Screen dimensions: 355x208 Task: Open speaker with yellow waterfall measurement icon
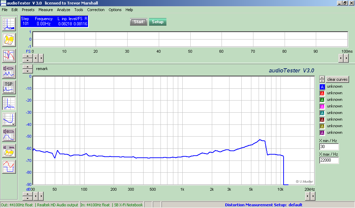pos(9,151)
